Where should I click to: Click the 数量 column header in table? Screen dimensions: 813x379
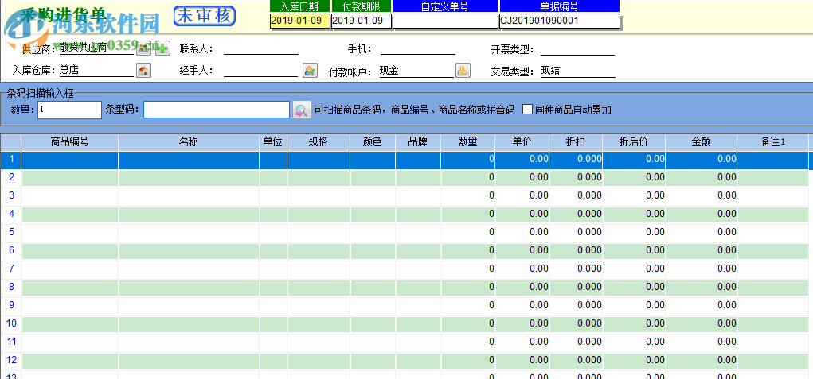point(467,141)
